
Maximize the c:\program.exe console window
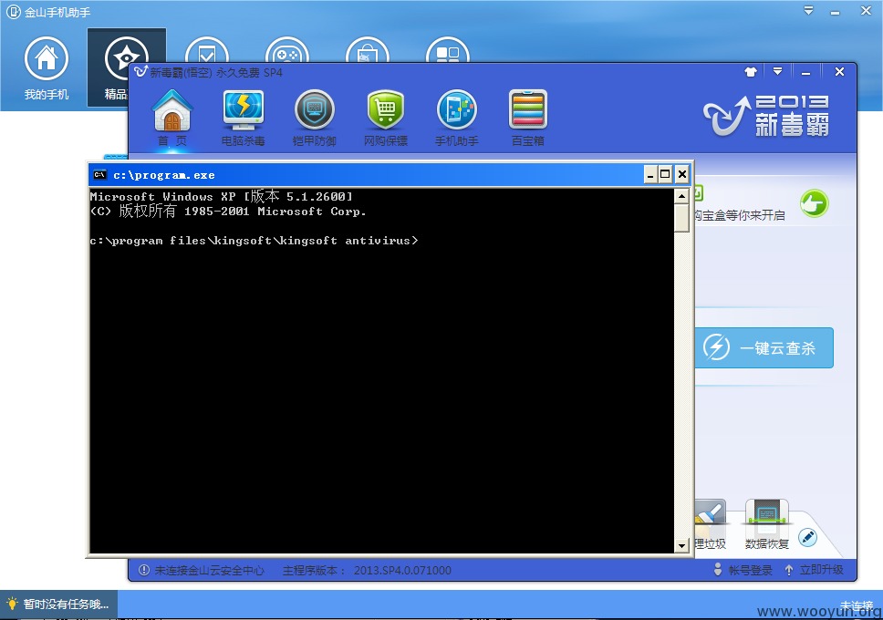pos(665,174)
